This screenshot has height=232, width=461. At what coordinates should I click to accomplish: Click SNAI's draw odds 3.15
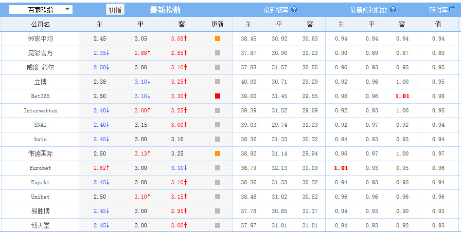tap(141, 125)
